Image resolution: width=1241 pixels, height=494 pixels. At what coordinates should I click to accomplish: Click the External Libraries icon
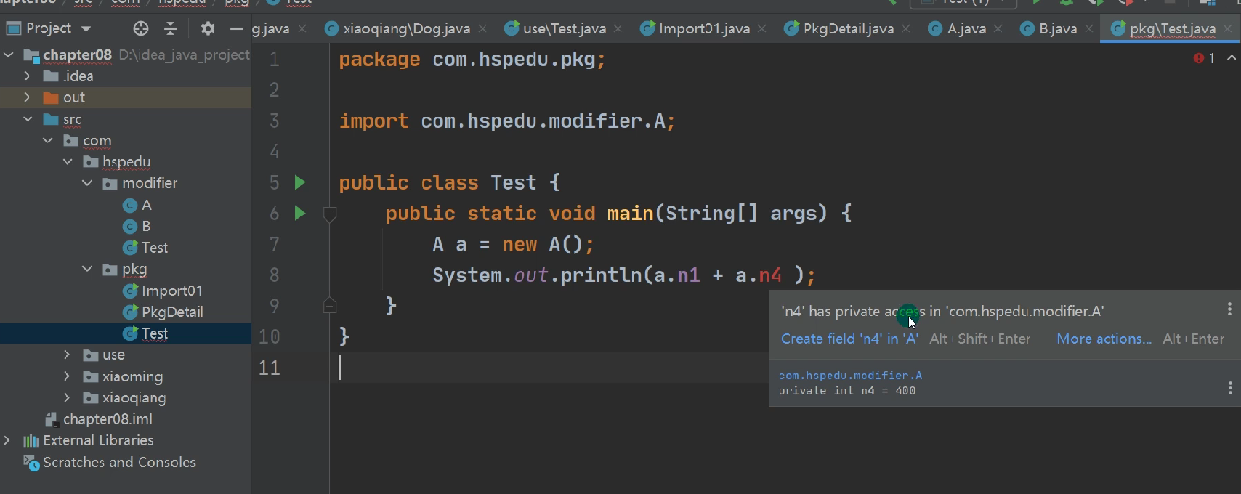31,440
